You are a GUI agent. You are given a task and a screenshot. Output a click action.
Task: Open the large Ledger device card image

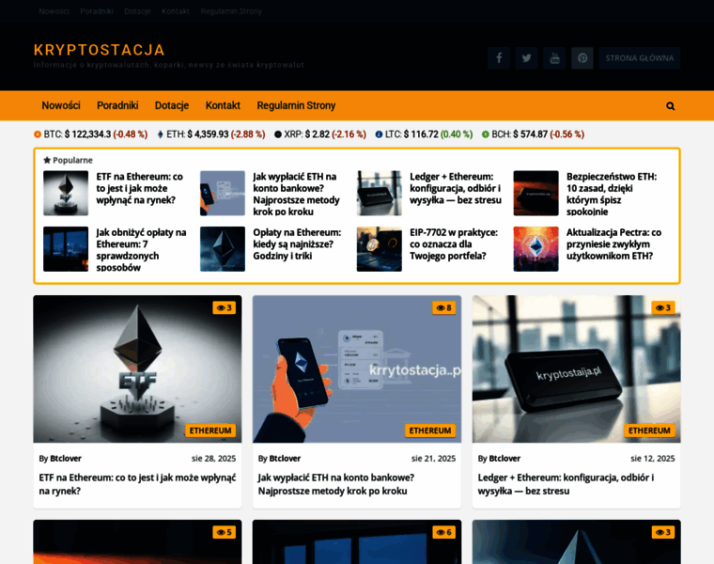[577, 369]
